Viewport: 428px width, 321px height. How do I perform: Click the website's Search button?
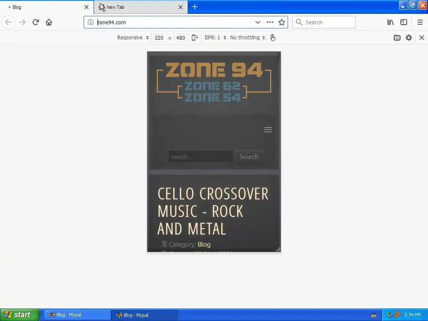(249, 157)
